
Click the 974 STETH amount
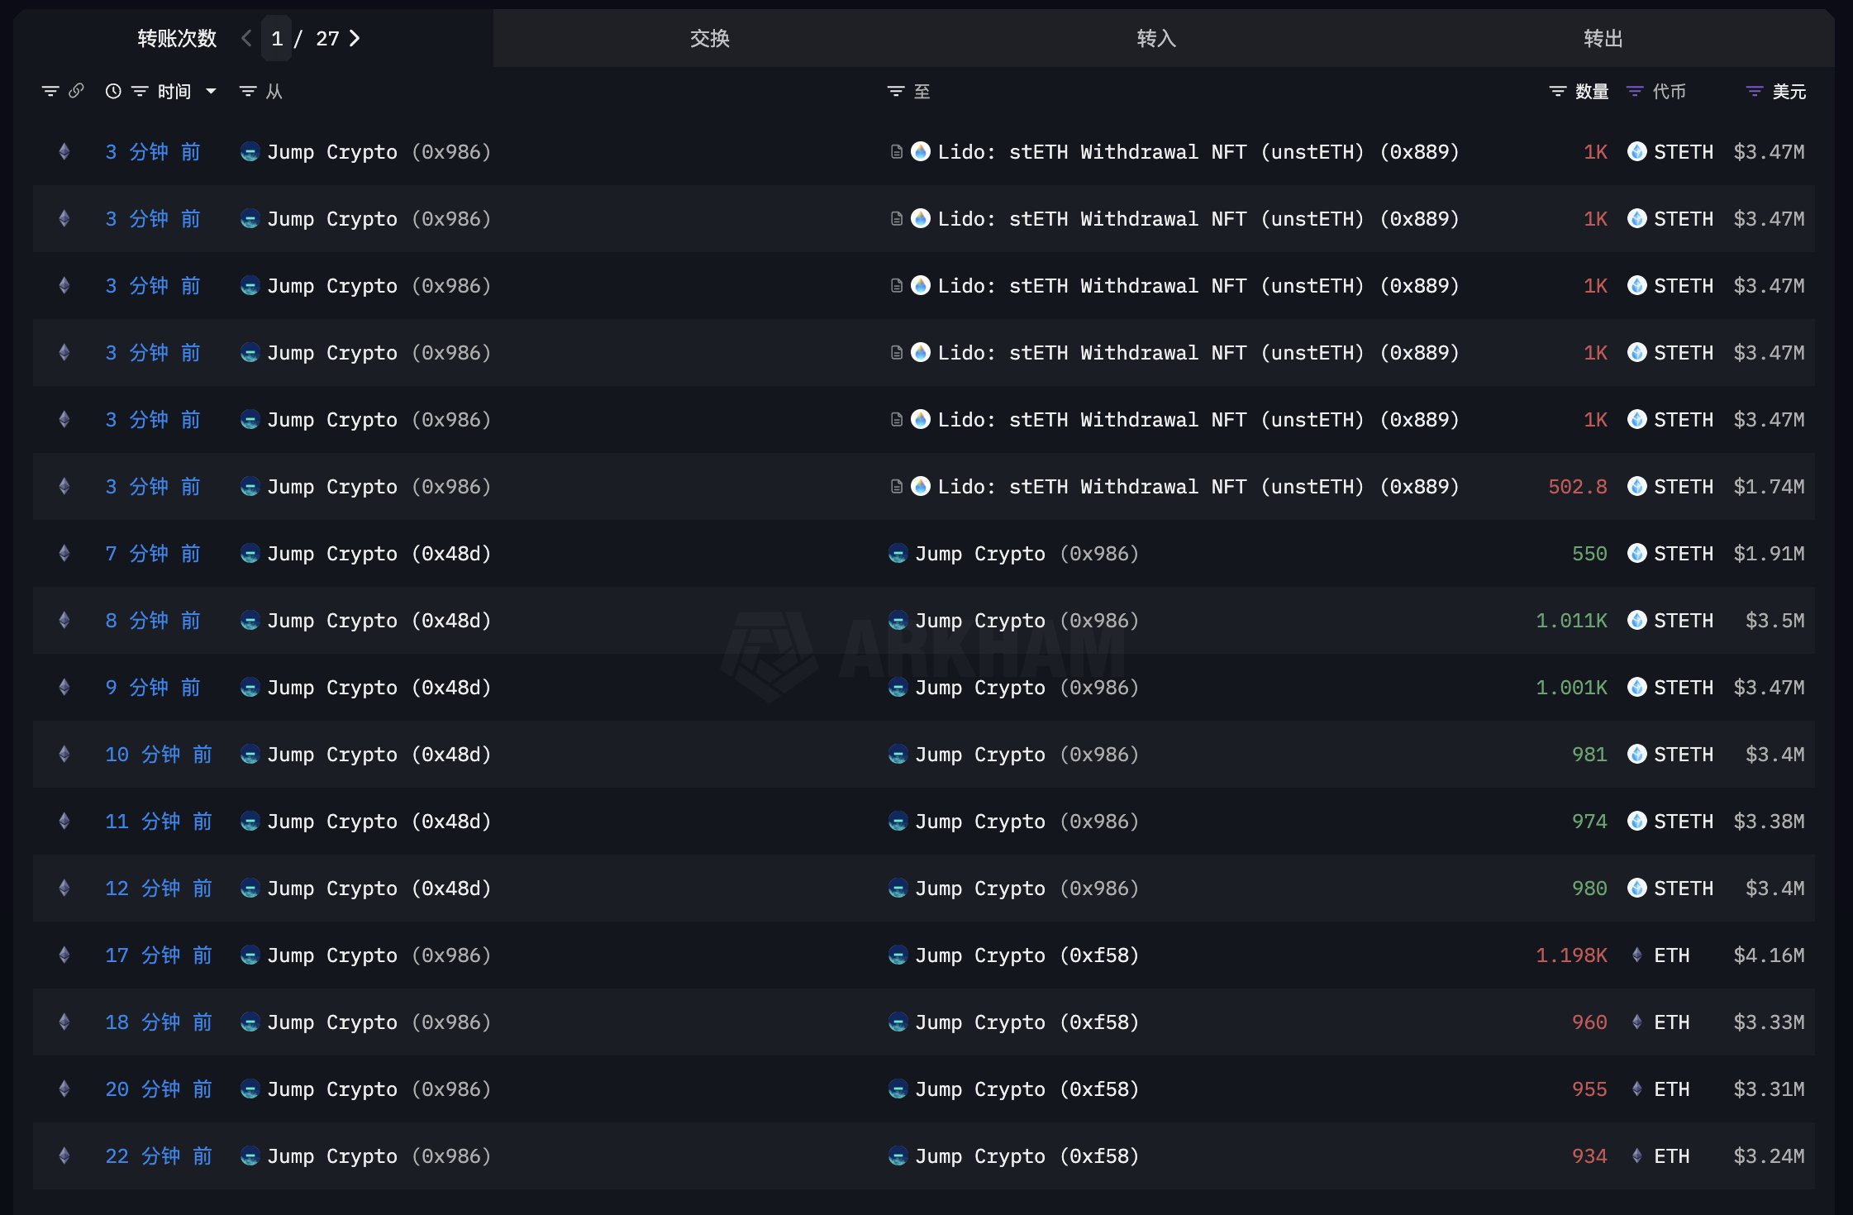[1589, 821]
